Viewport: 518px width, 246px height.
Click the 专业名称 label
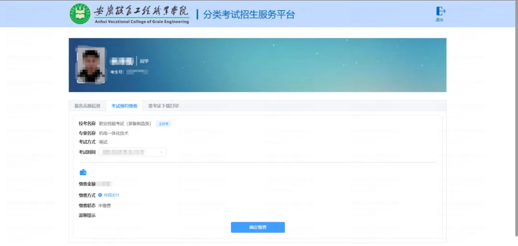tap(87, 133)
